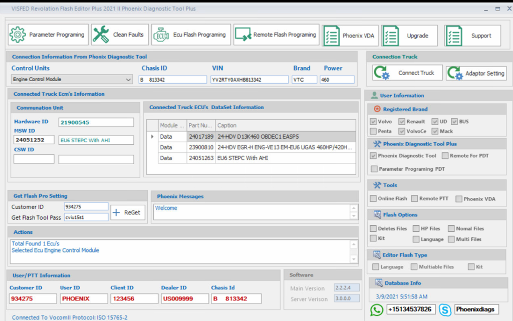Screen dimensions: 513x321
Task: Click the Get Flash Tool Pass field
Action: point(86,217)
